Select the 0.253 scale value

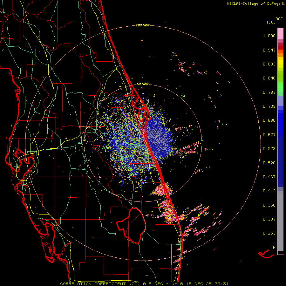pyautogui.click(x=269, y=233)
